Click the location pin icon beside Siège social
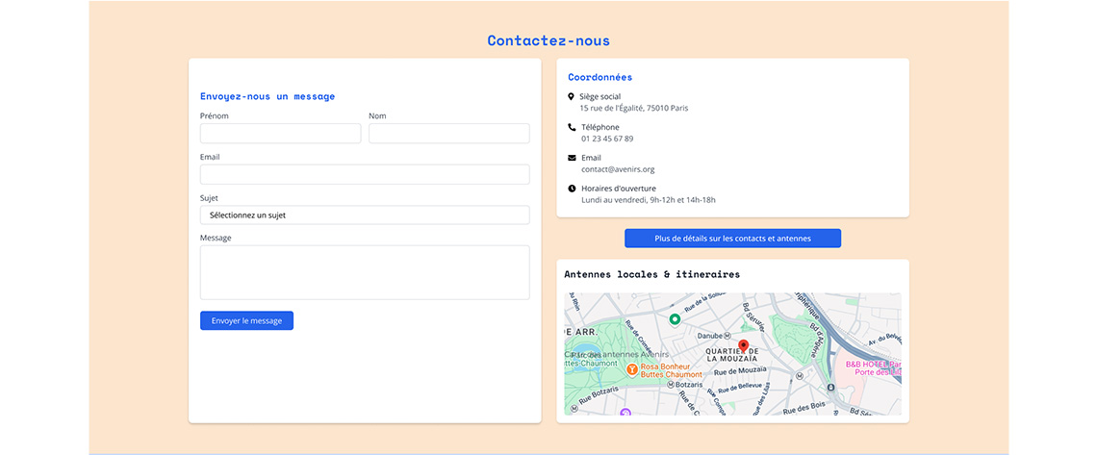The width and height of the screenshot is (1097, 455). (572, 96)
